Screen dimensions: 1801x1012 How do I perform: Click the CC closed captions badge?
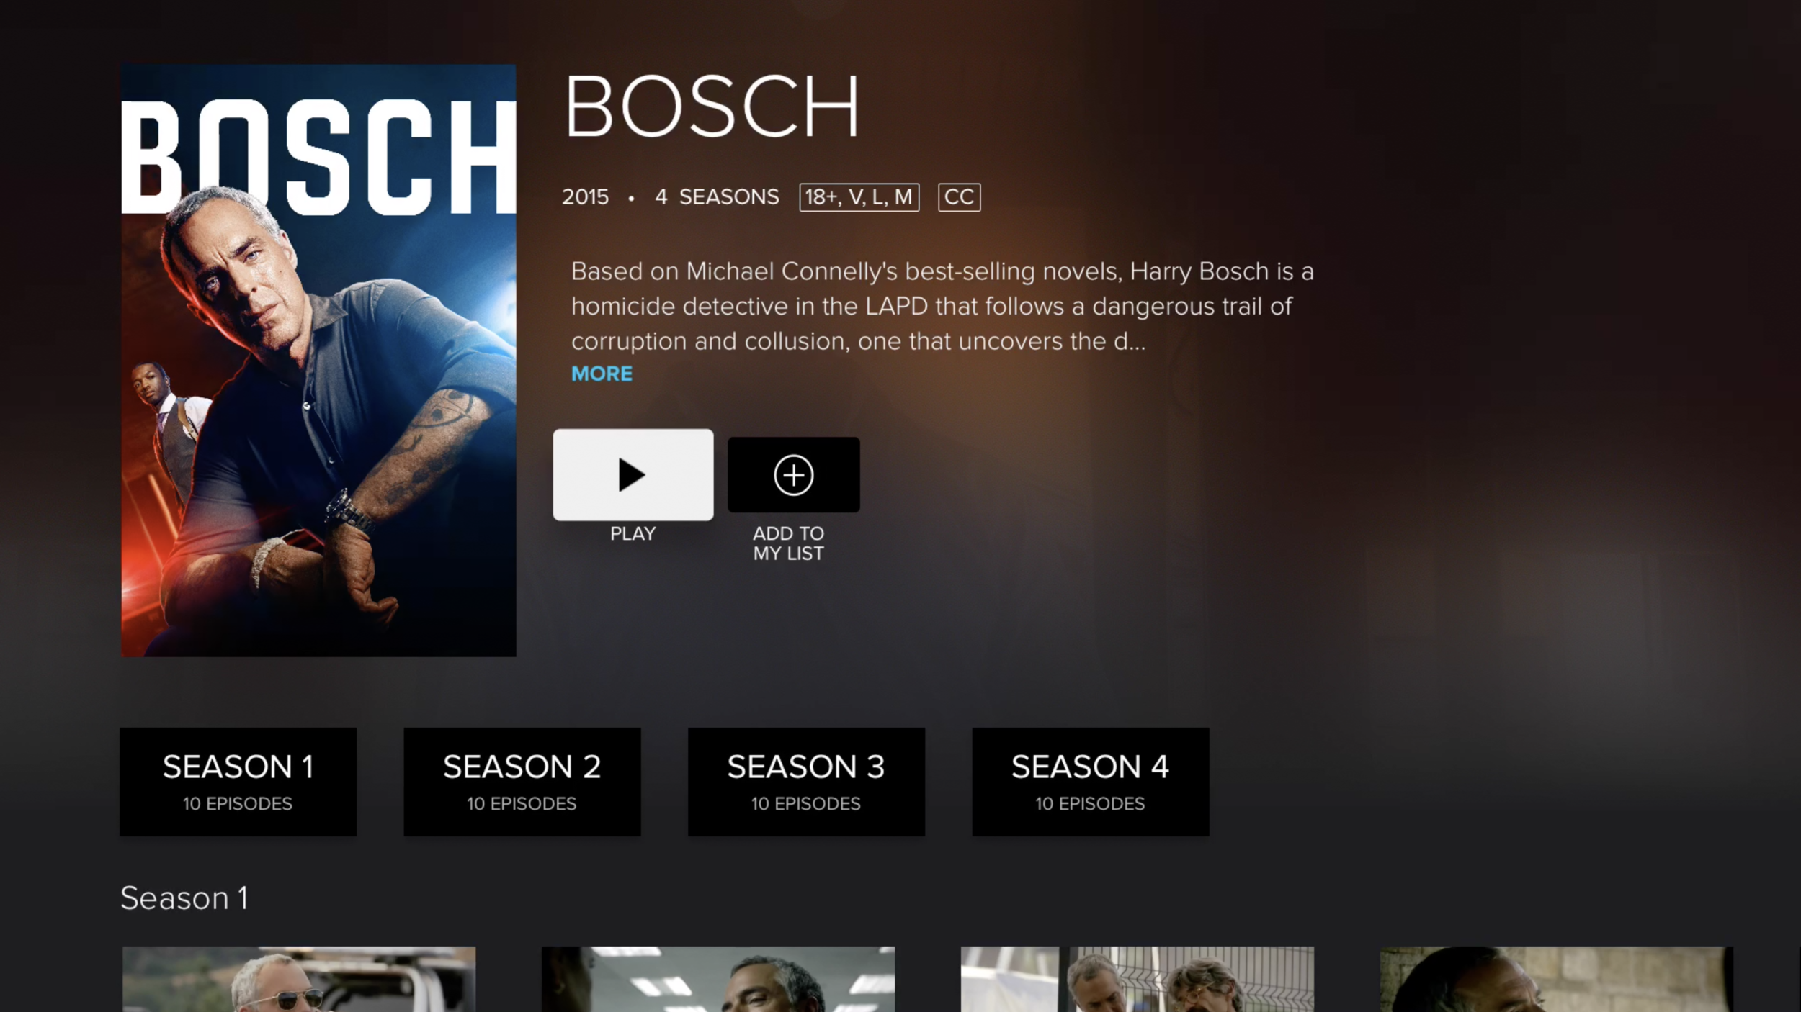click(959, 197)
